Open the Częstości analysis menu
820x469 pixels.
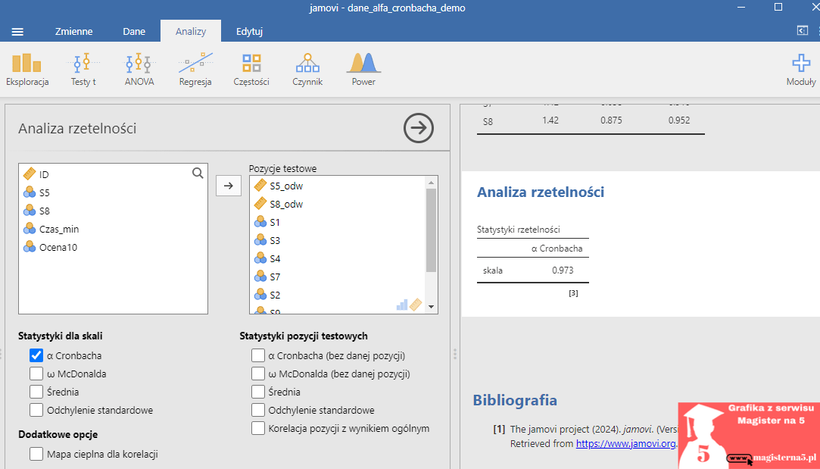[251, 70]
